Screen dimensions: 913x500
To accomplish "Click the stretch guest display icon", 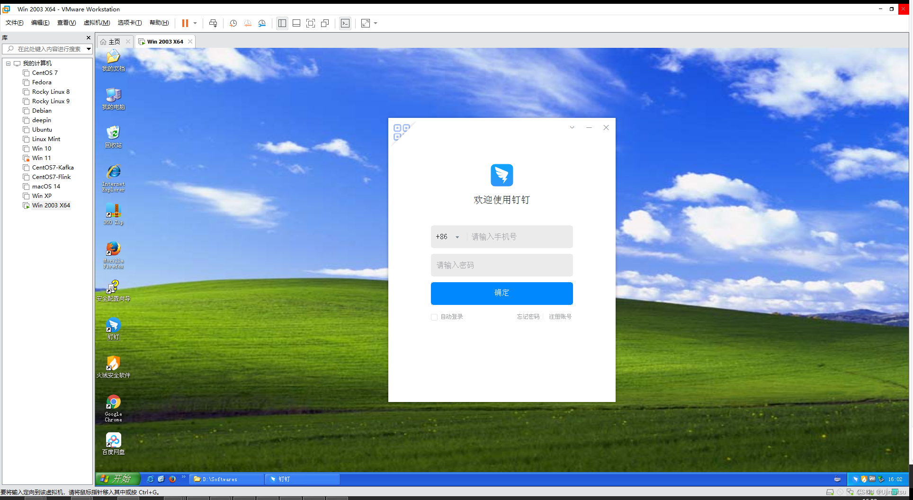I will [366, 23].
